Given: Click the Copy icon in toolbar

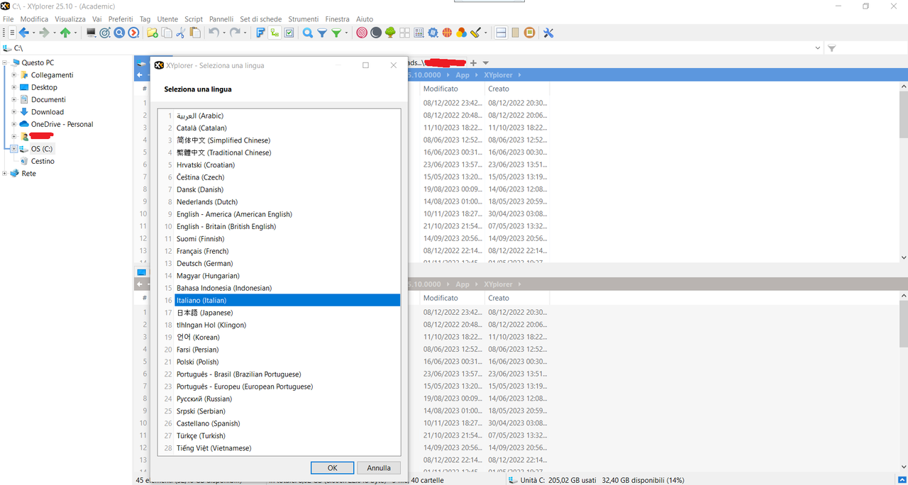Looking at the screenshot, I should point(166,33).
